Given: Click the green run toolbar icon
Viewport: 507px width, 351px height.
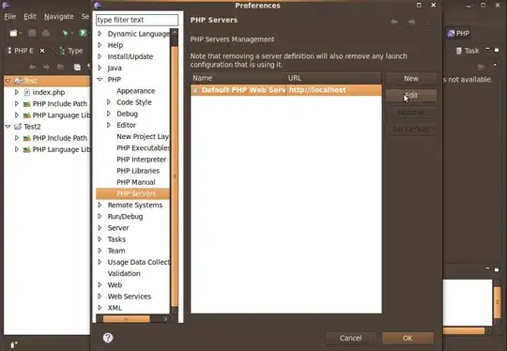Looking at the screenshot, I should (83, 33).
